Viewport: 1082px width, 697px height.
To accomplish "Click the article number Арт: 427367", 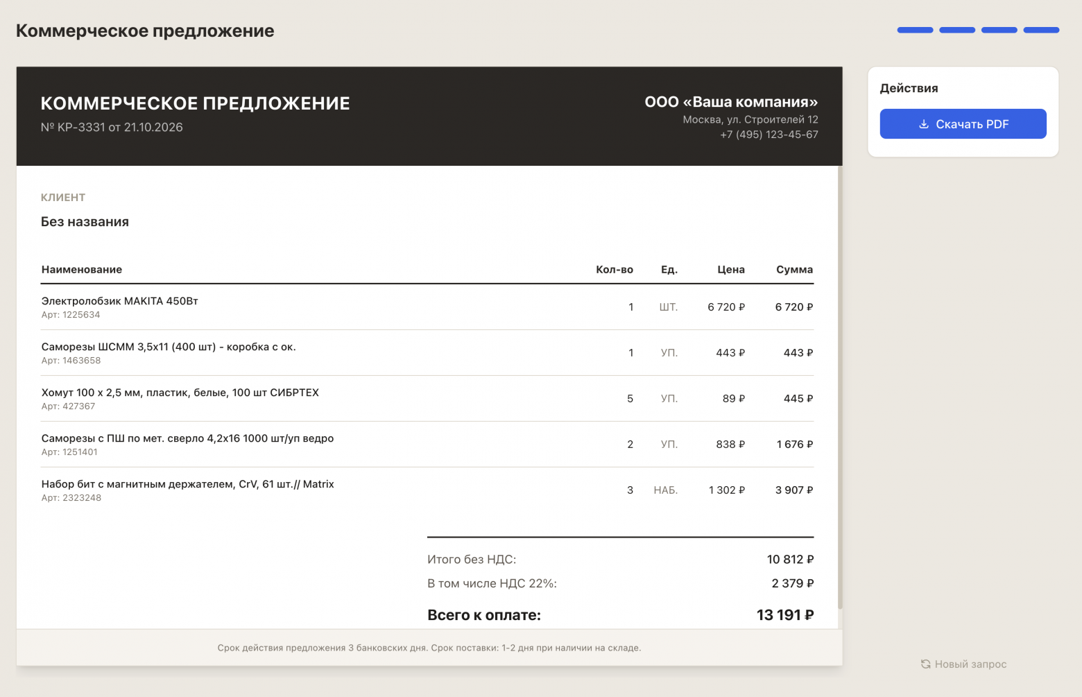I will pyautogui.click(x=69, y=406).
